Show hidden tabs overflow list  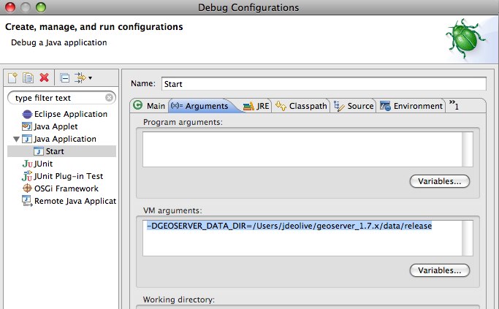(454, 105)
